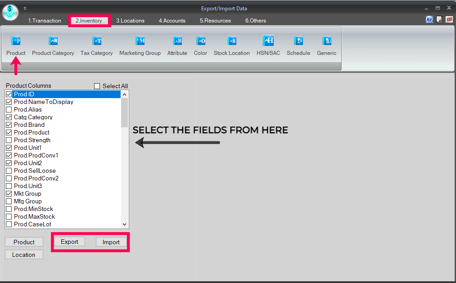Check the Prod.Strength column
Viewport: 456px width, 283px height.
click(x=9, y=140)
